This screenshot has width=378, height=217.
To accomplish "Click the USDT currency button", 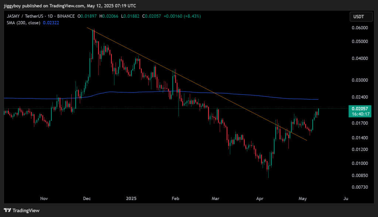I will coord(361,17).
